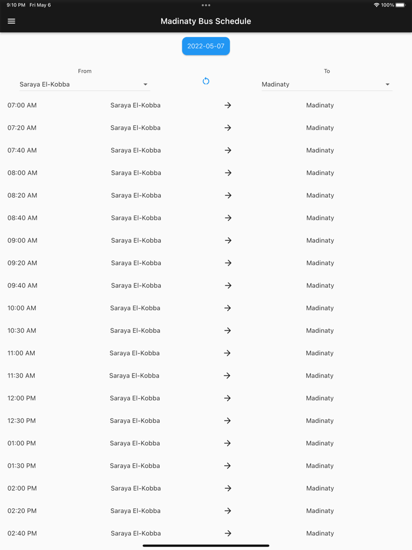Open the To location dropdown

pyautogui.click(x=327, y=84)
